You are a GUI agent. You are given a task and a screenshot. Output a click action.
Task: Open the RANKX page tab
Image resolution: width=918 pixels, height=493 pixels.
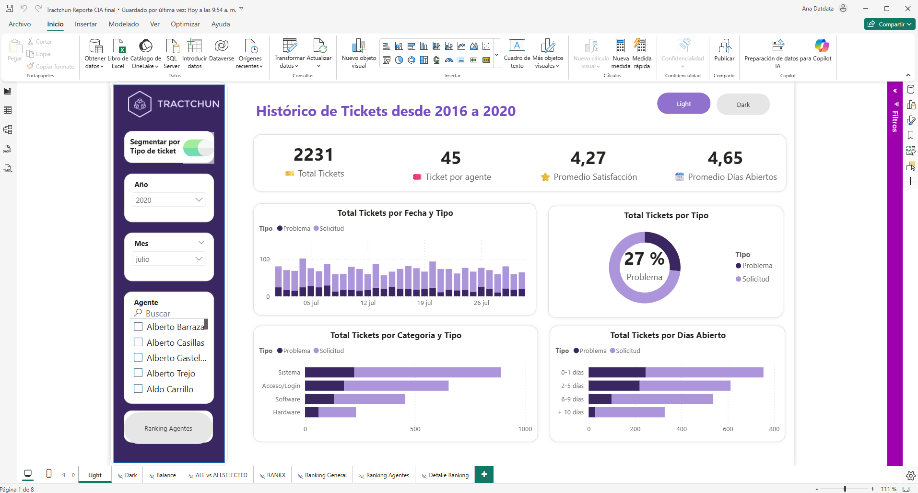coord(272,475)
